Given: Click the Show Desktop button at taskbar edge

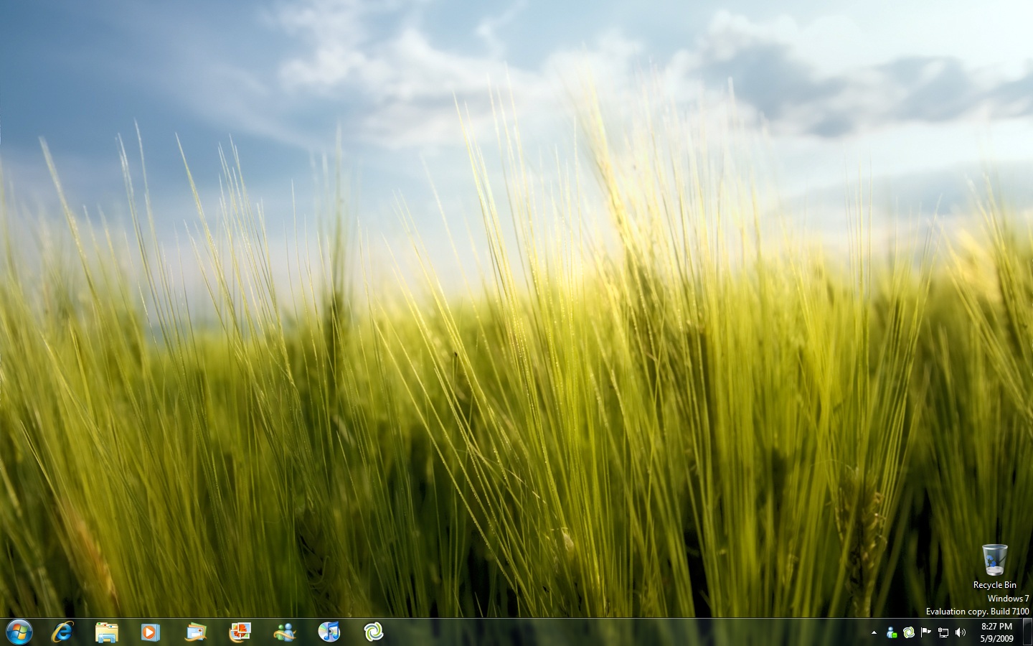Looking at the screenshot, I should tap(1027, 632).
